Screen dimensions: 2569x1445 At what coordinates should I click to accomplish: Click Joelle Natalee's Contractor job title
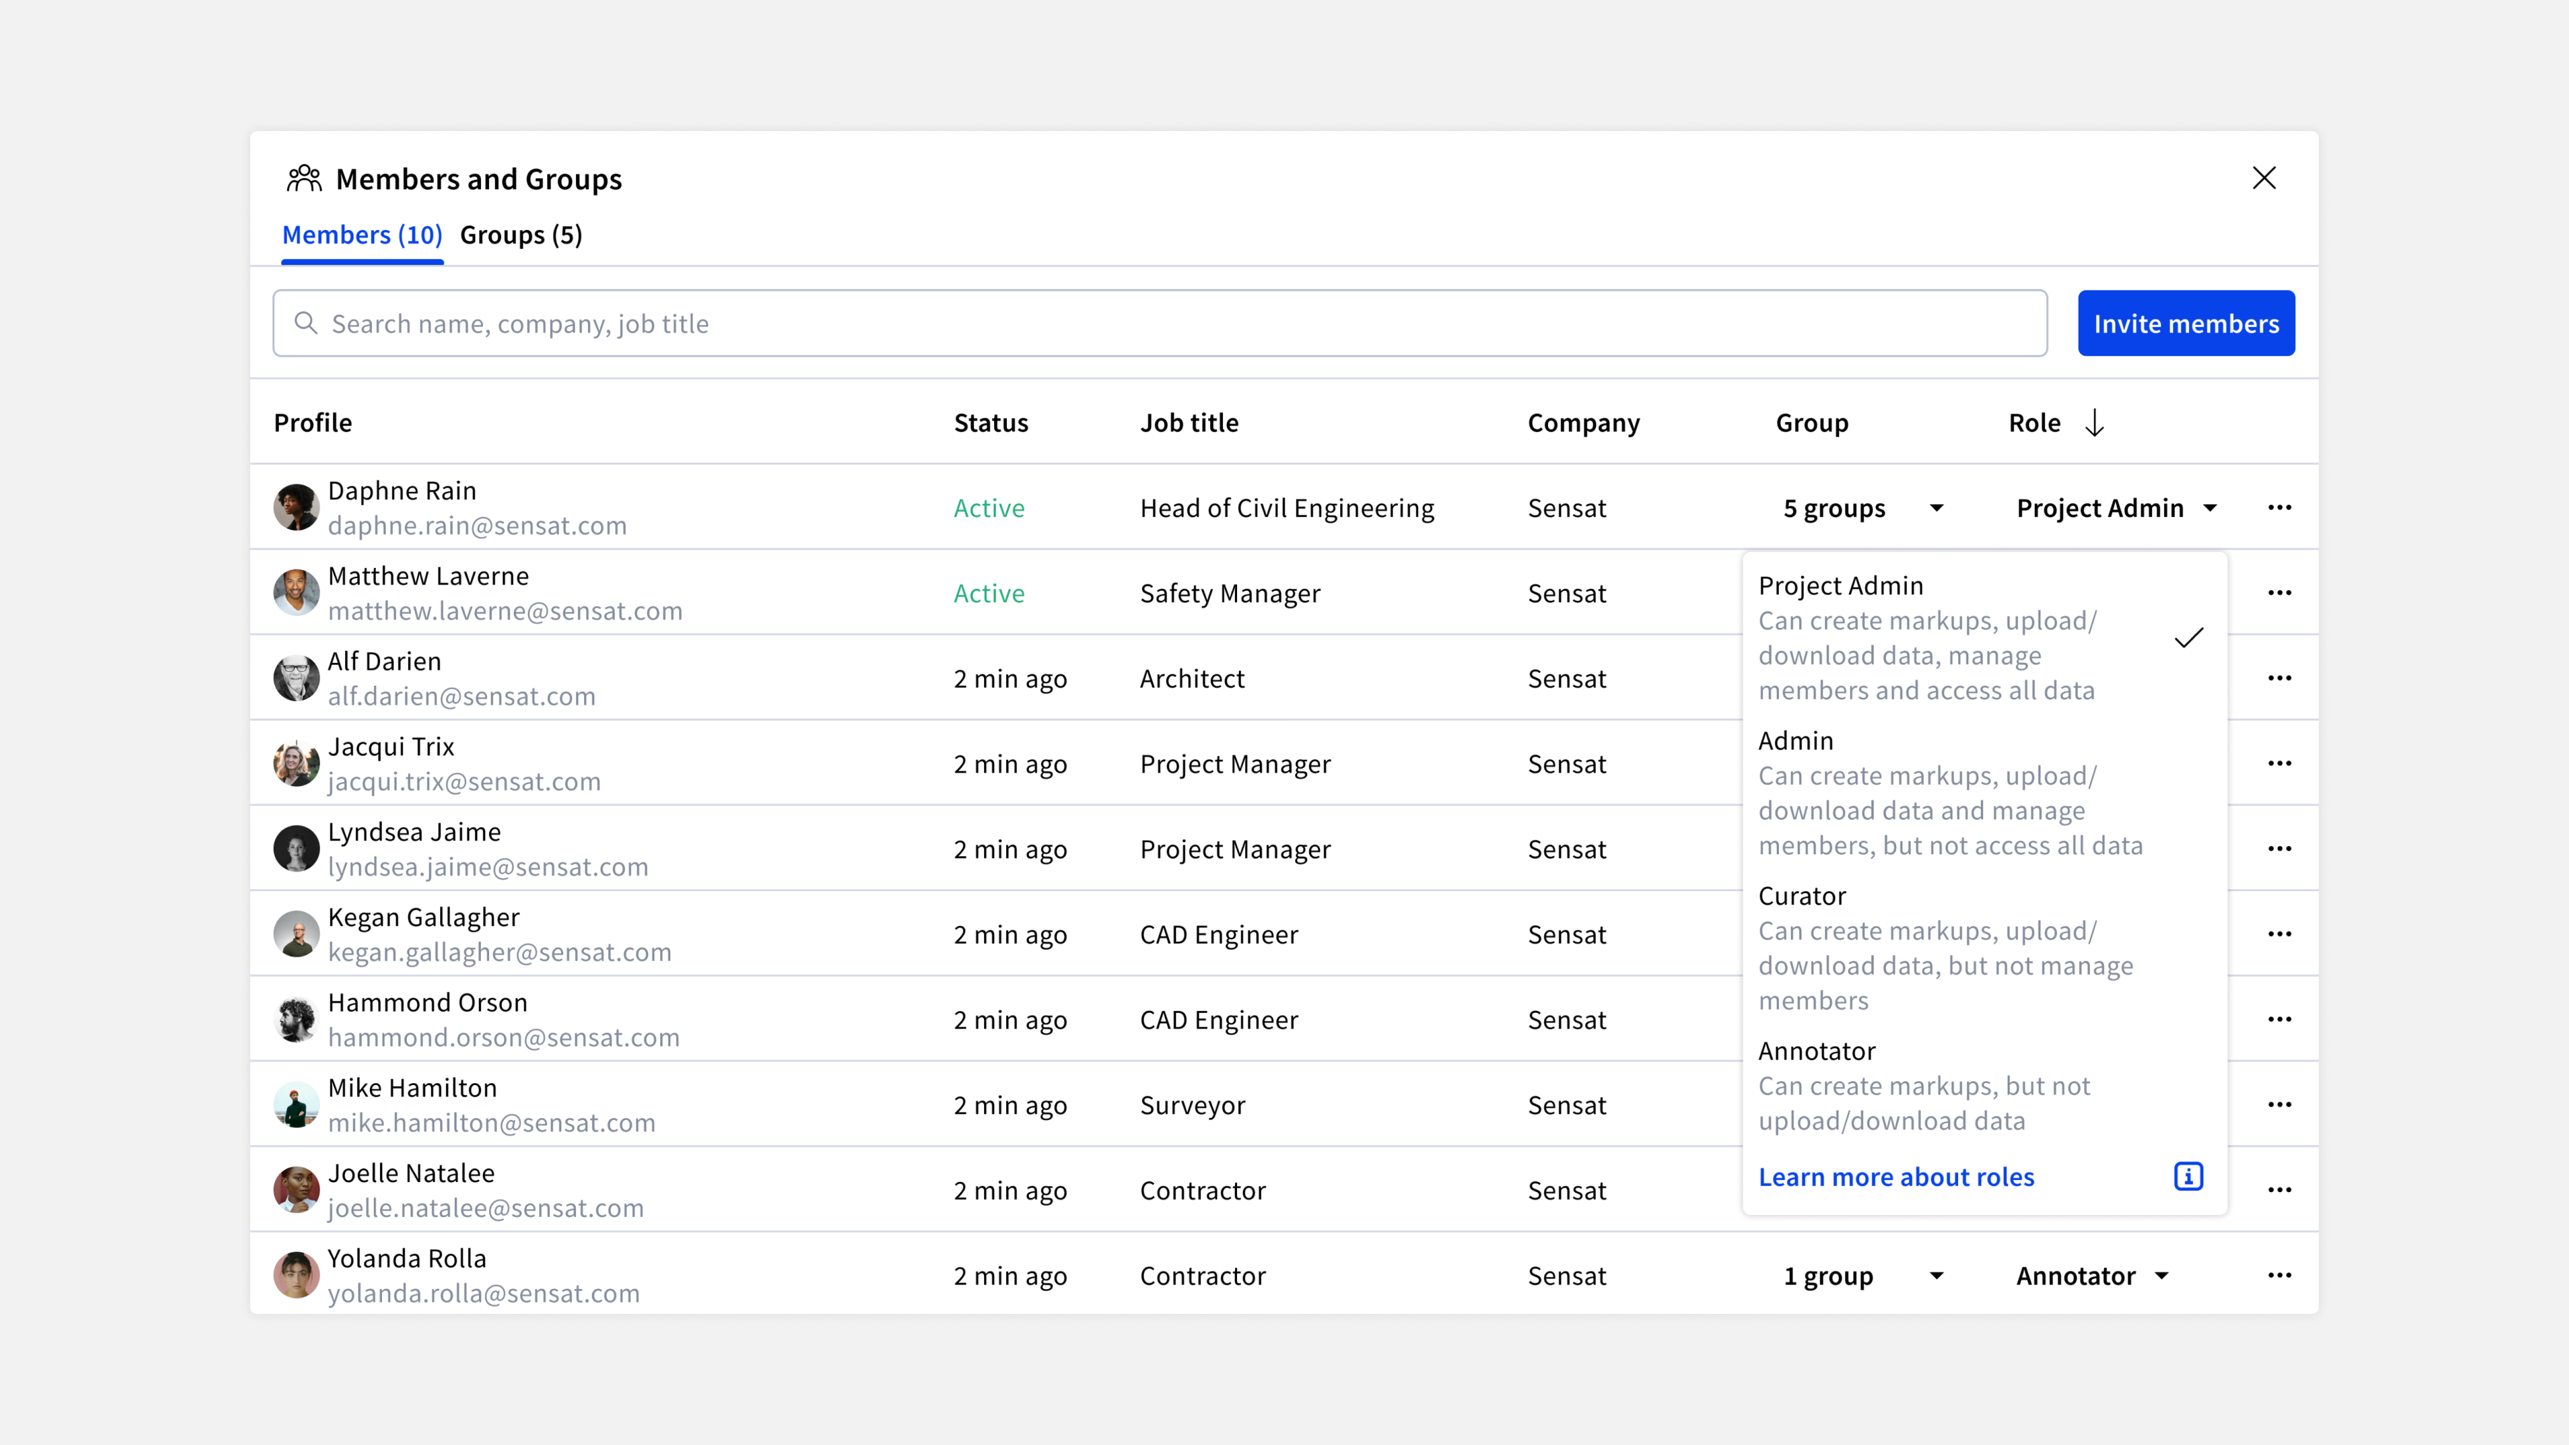[1203, 1191]
